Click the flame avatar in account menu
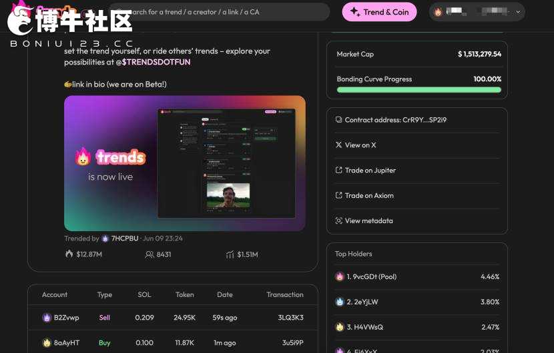This screenshot has width=554, height=353. (438, 12)
